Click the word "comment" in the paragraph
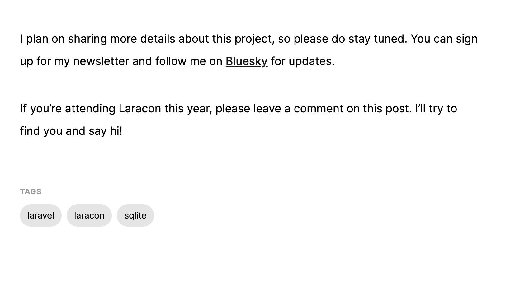The image size is (515, 297). 319,109
